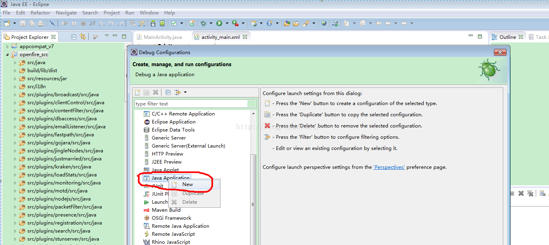Click the Outline view tab

(x=507, y=37)
